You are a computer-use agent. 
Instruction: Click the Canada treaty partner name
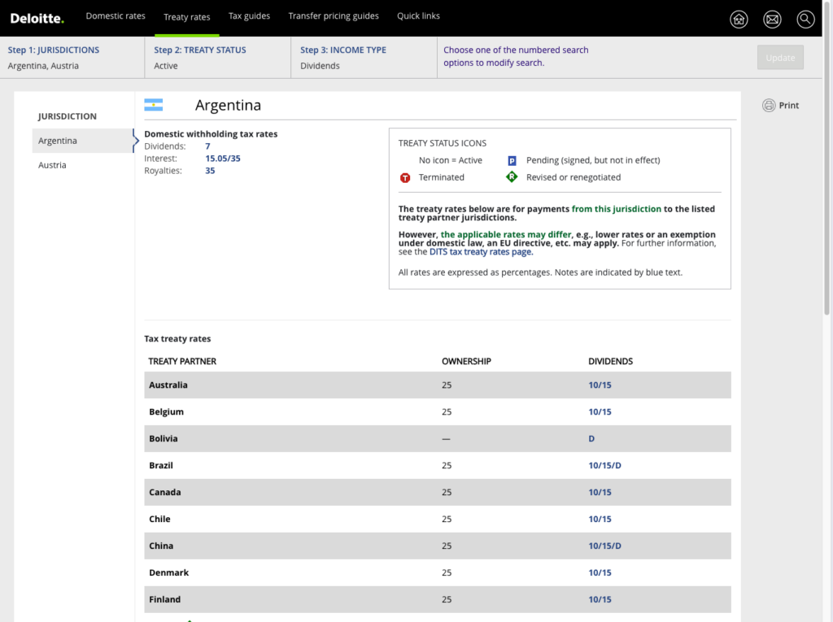[x=164, y=493]
